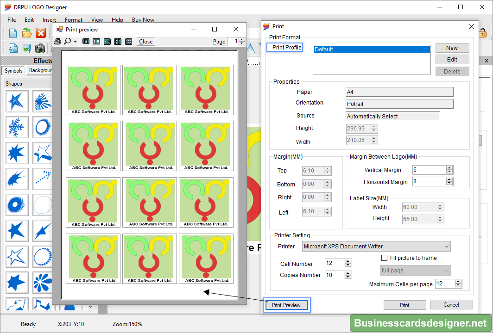The image size is (493, 333).
Task: Click the Cell Number input field
Action: tap(335, 263)
